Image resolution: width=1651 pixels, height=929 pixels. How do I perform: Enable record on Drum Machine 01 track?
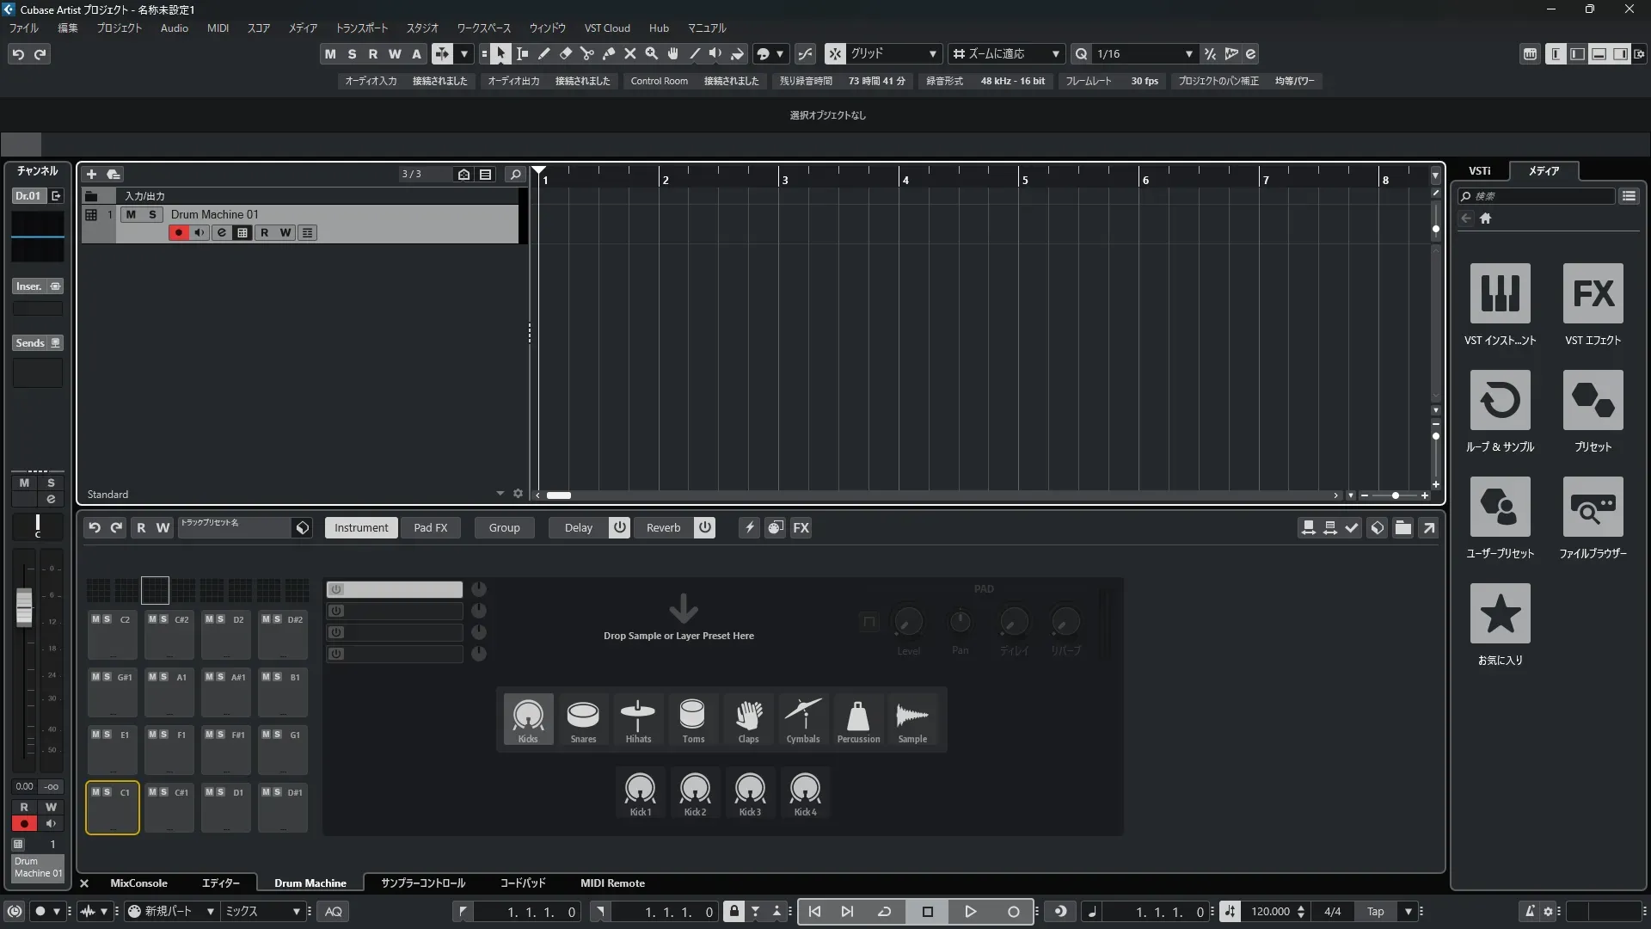178,232
